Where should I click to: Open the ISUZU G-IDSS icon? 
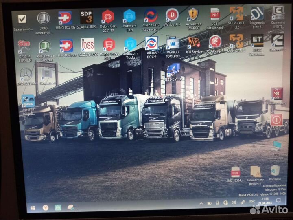[87, 46]
